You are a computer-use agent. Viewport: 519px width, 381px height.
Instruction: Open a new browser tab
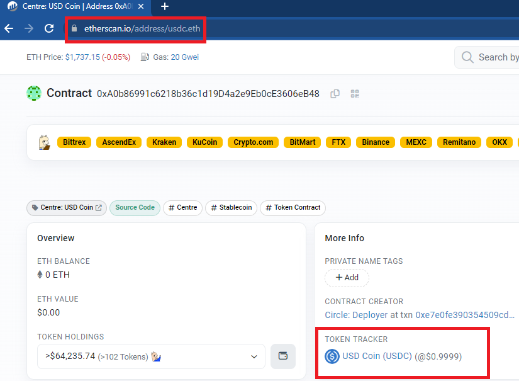[x=164, y=6]
